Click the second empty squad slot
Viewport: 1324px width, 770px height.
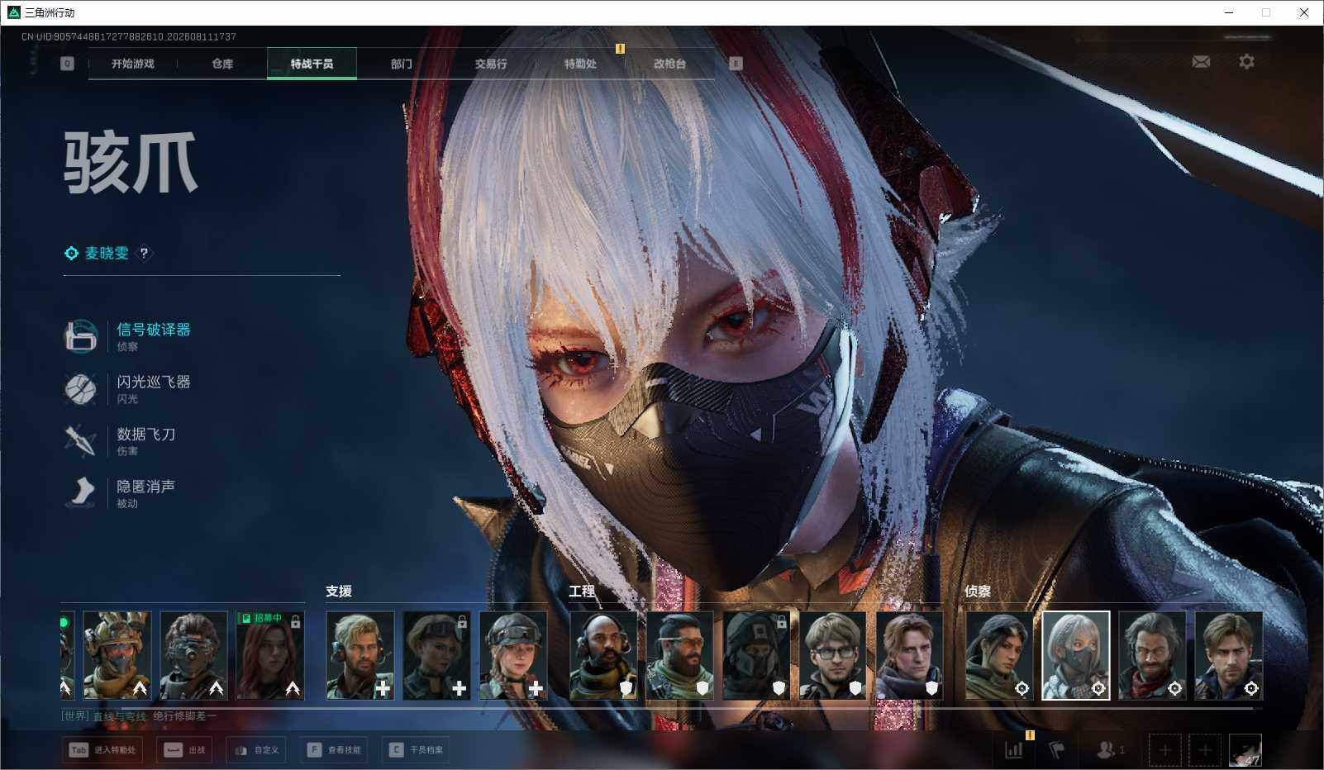click(x=1205, y=749)
